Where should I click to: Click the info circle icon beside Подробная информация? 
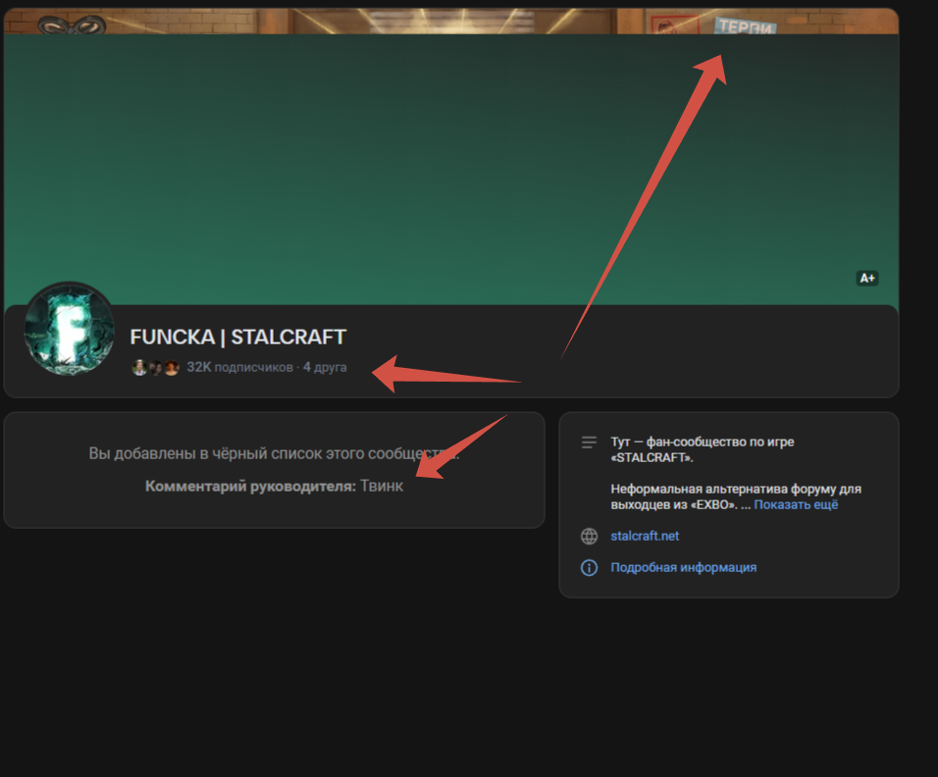coord(590,567)
